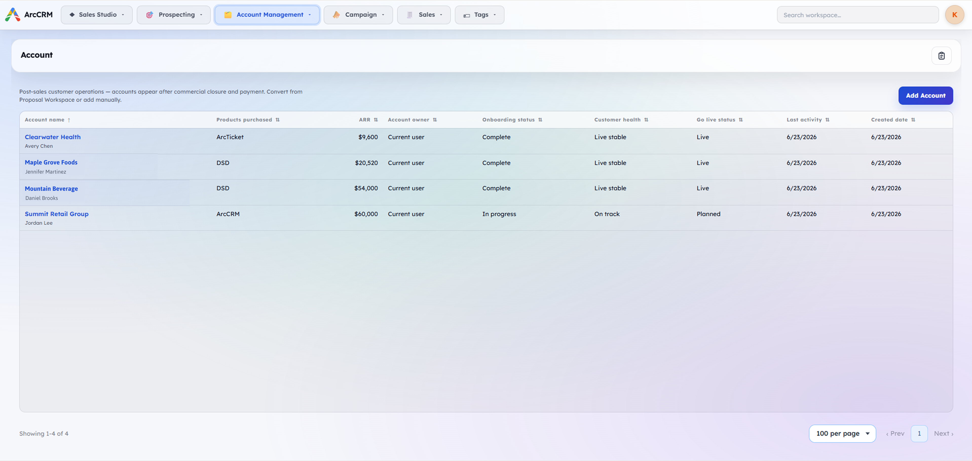Go to the Prev page
972x461 pixels.
pyautogui.click(x=895, y=433)
